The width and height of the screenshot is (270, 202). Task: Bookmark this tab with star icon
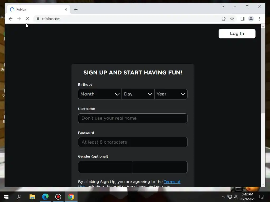pos(232,19)
